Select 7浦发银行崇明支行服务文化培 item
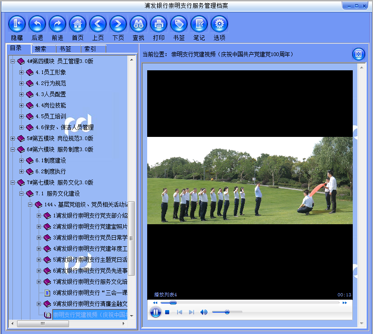The height and width of the screenshot is (334, 373). tap(90, 282)
